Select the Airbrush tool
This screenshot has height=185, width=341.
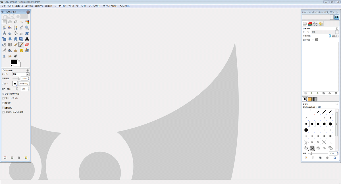(x=4, y=50)
